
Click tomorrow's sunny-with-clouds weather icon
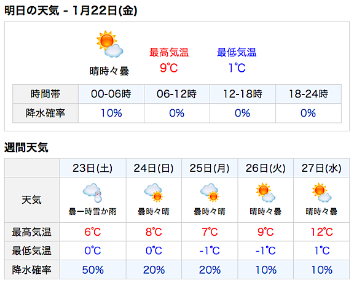109,44
